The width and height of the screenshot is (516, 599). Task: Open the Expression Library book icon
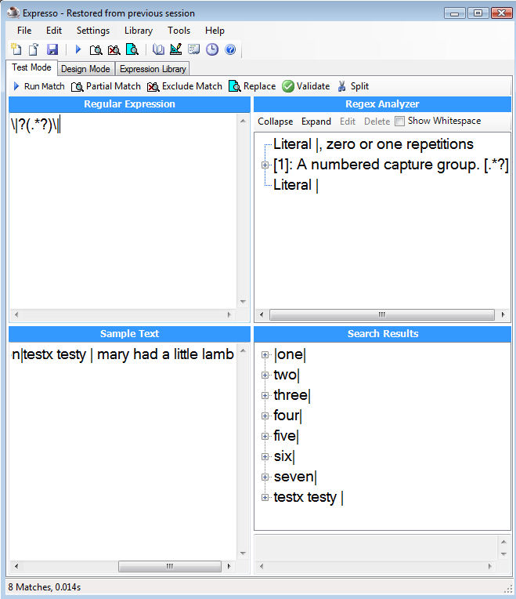click(x=158, y=49)
